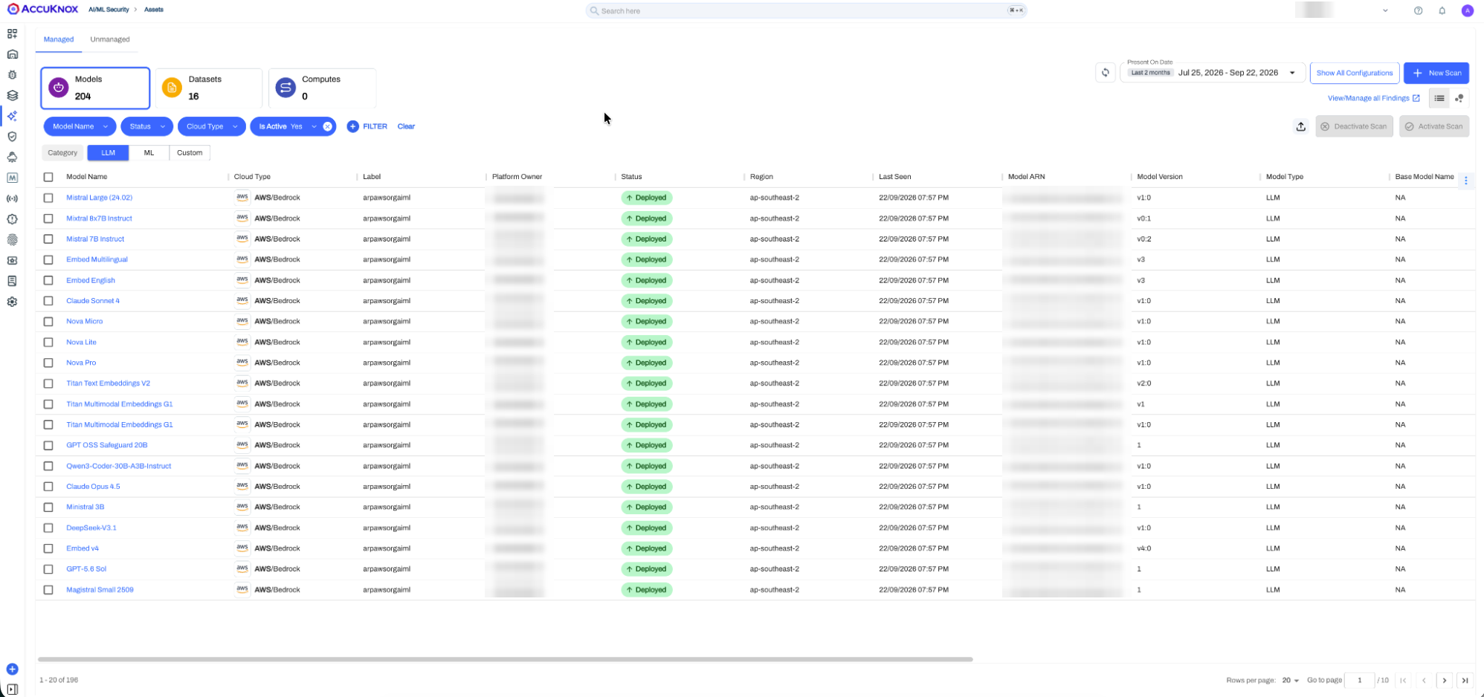Click Clear to reset filters
Viewport: 1484px width, 697px height.
(x=406, y=126)
